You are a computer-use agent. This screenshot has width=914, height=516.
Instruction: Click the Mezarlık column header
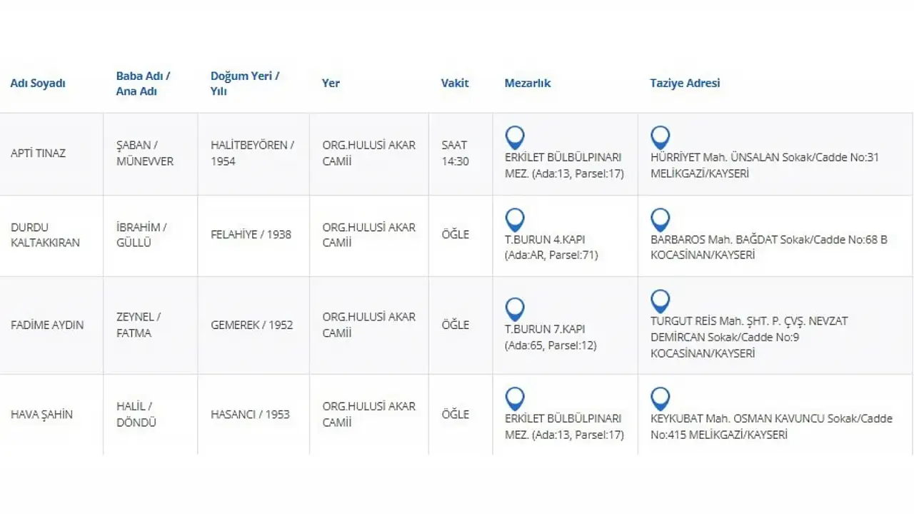528,83
